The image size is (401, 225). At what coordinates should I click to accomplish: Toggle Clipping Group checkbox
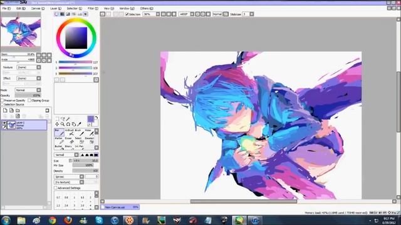[x=29, y=101]
